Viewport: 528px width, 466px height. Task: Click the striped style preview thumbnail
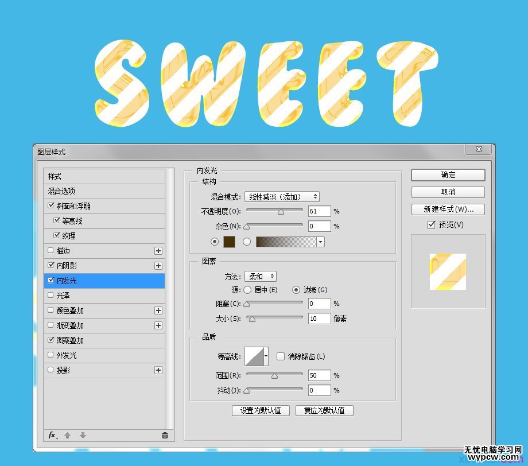(x=448, y=271)
